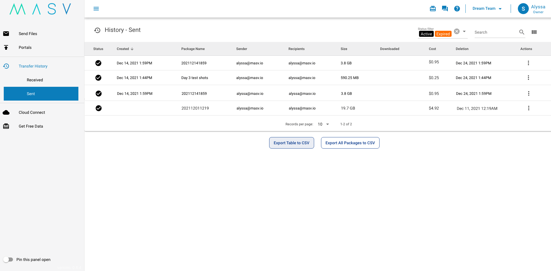Click the hamburger menu icon
Viewport: 551px width, 271px height.
96,9
